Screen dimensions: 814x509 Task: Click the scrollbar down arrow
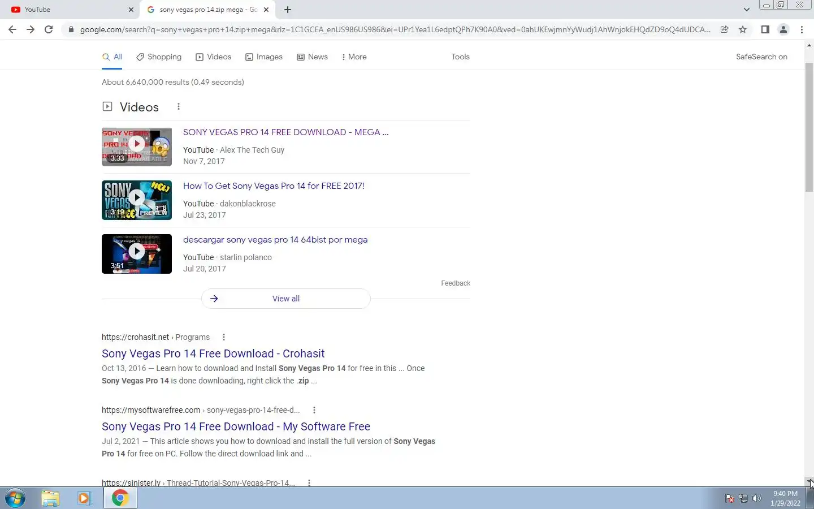(809, 481)
